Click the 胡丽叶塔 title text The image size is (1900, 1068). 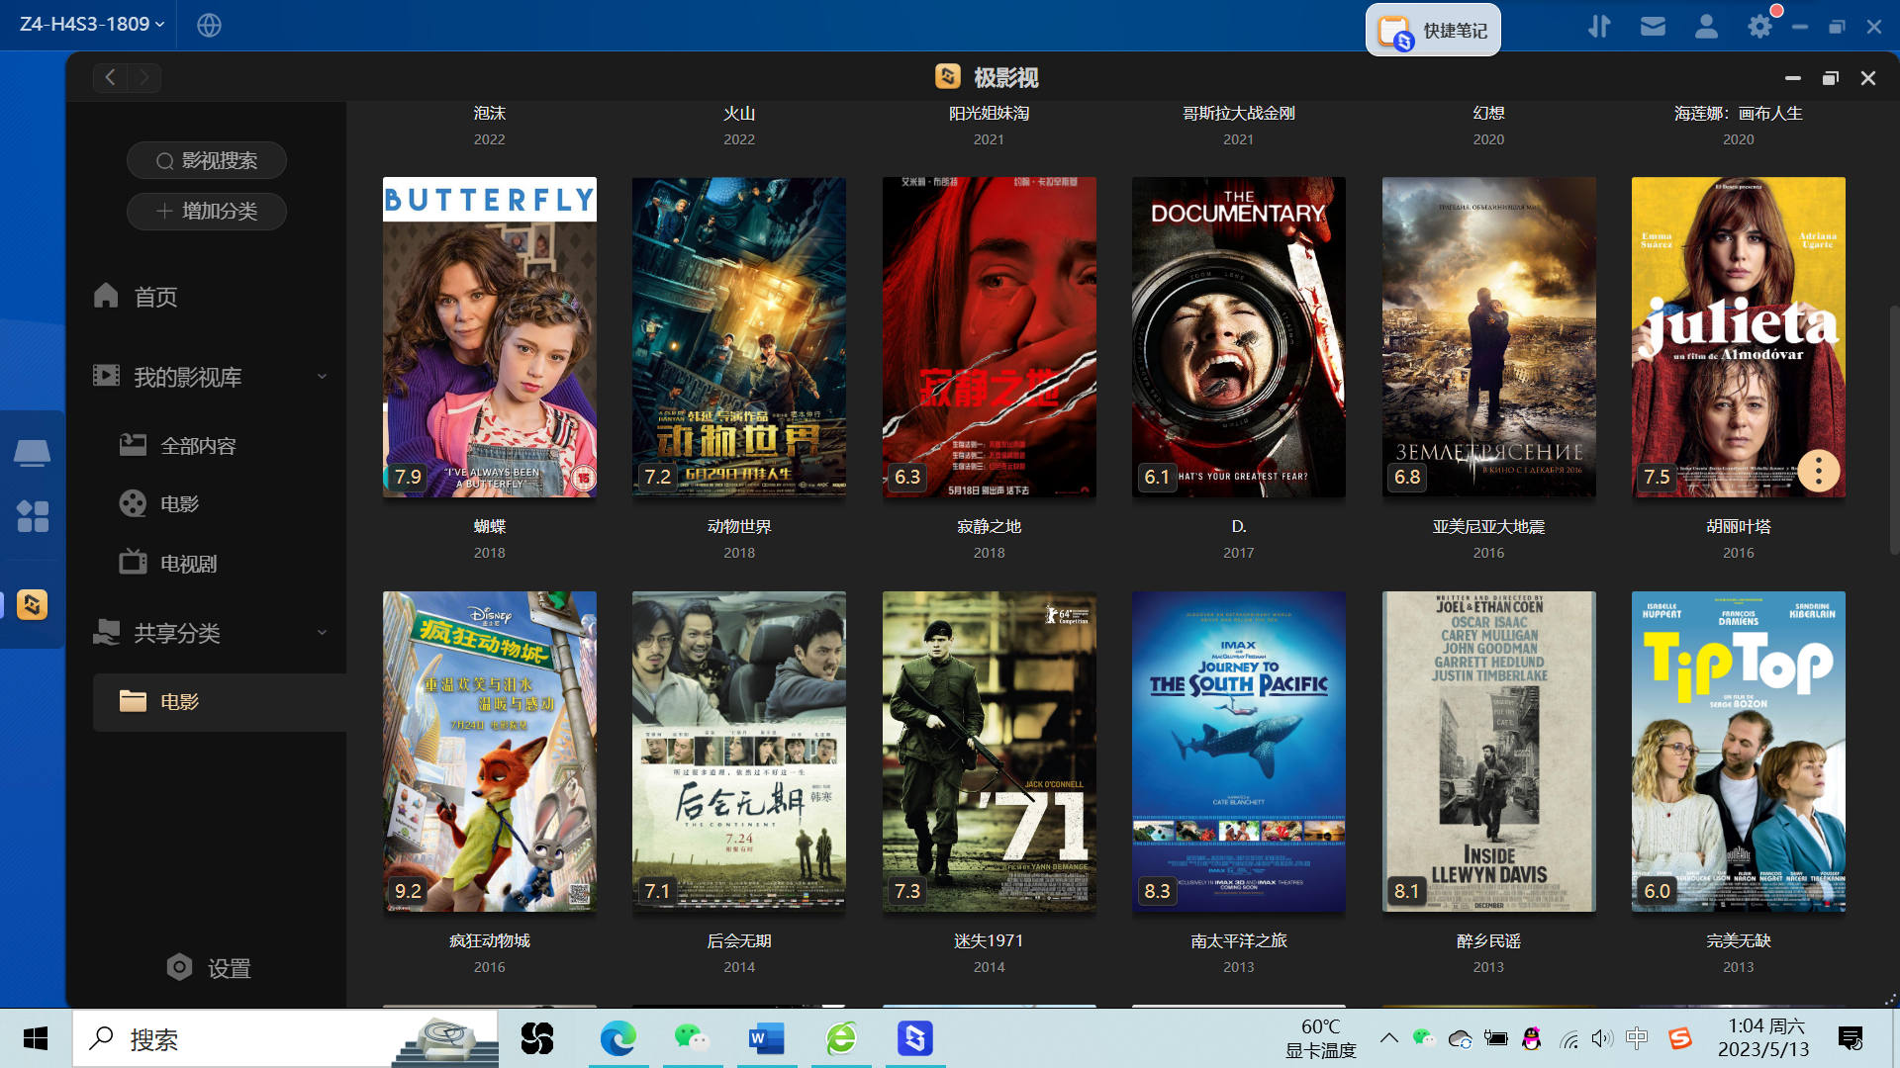coord(1739,527)
